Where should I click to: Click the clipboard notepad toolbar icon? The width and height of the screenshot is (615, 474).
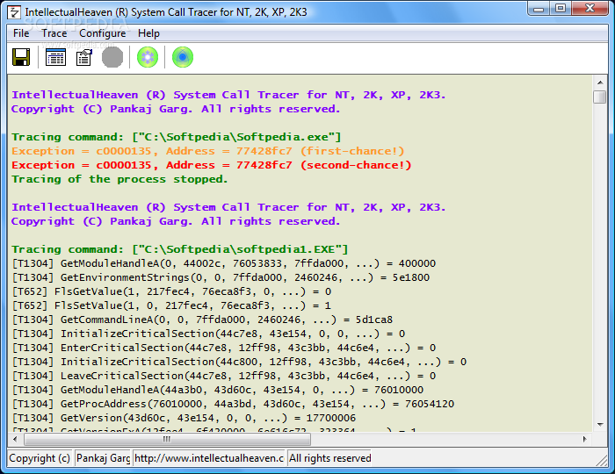[x=84, y=57]
